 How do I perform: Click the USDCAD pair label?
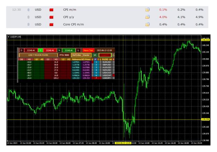click(107, 73)
